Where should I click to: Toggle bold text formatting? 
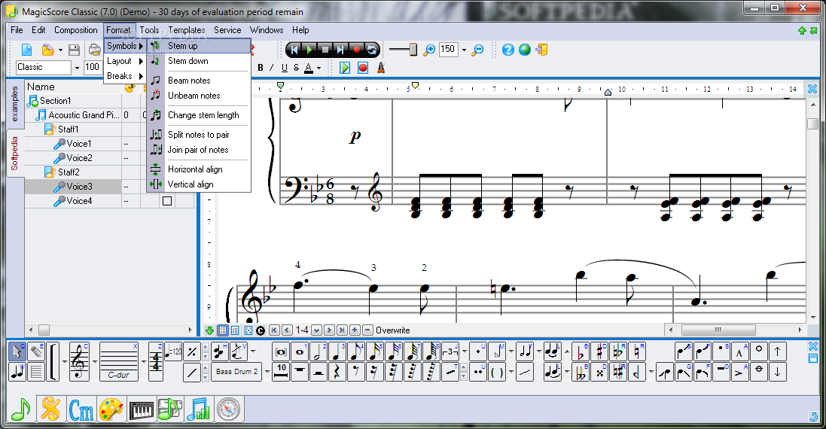261,68
